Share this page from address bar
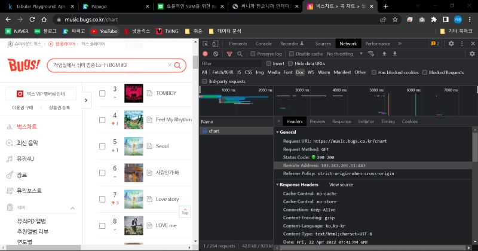Viewport: 478px width, 251px height. (x=383, y=20)
